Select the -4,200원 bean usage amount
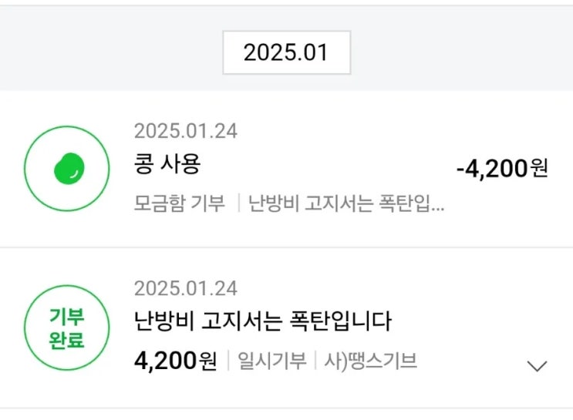Screen dimensions: 573x420 pos(492,167)
